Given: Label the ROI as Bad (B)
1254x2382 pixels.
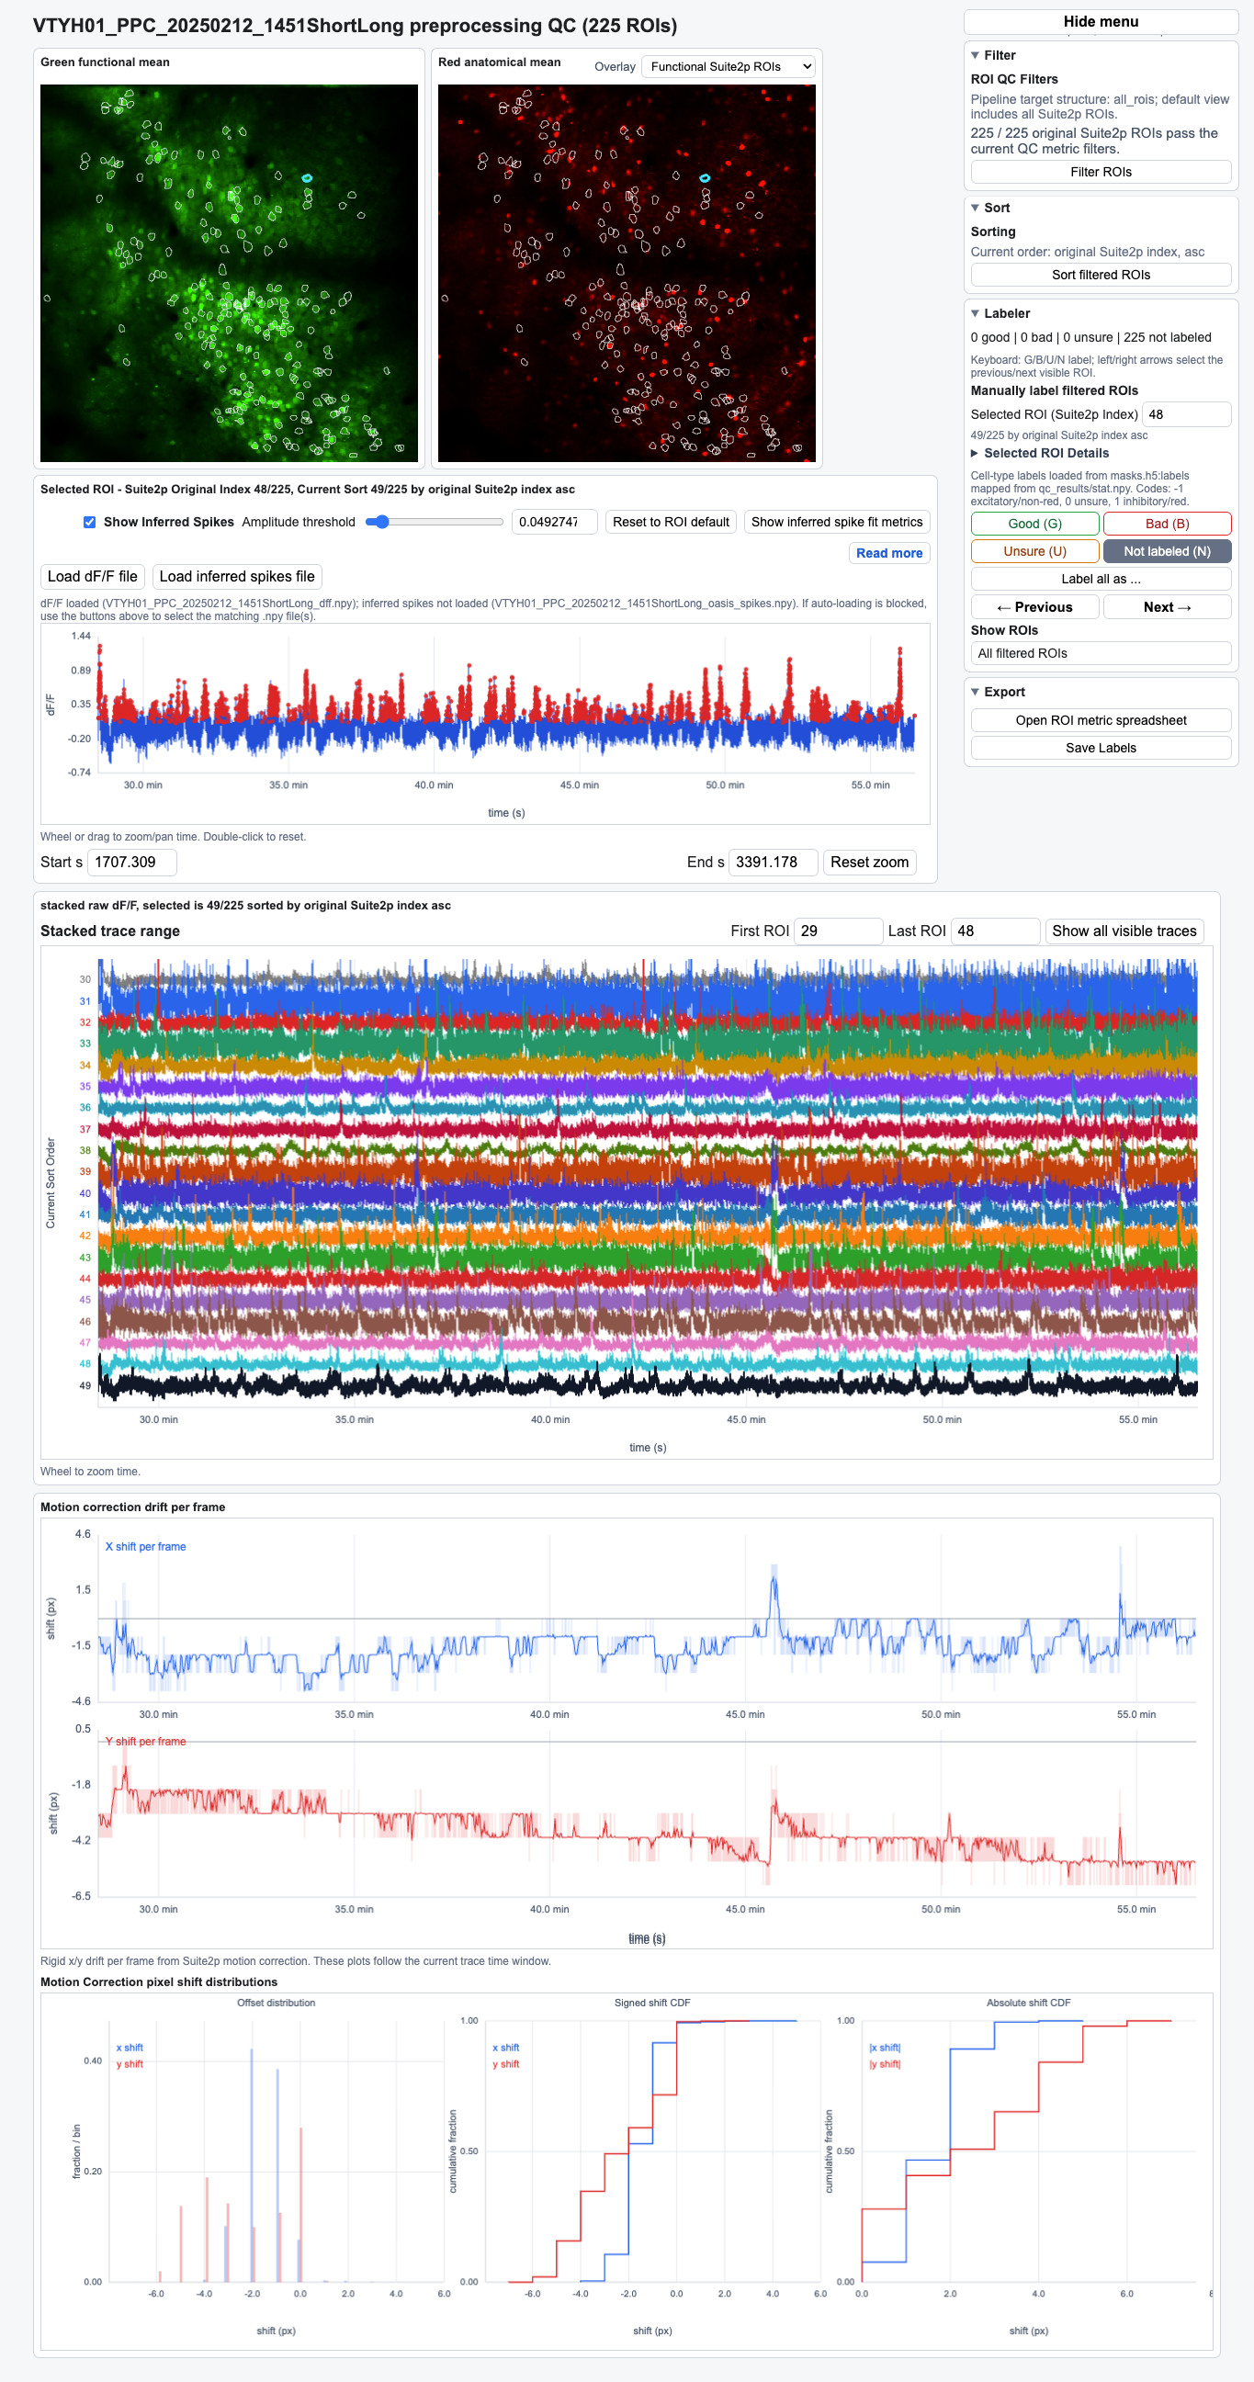Looking at the screenshot, I should click(1167, 524).
